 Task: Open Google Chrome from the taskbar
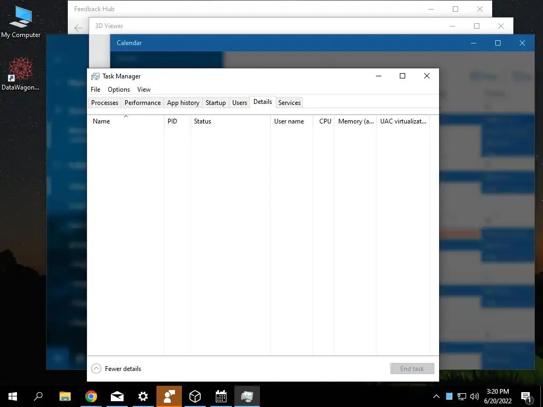[x=91, y=396]
